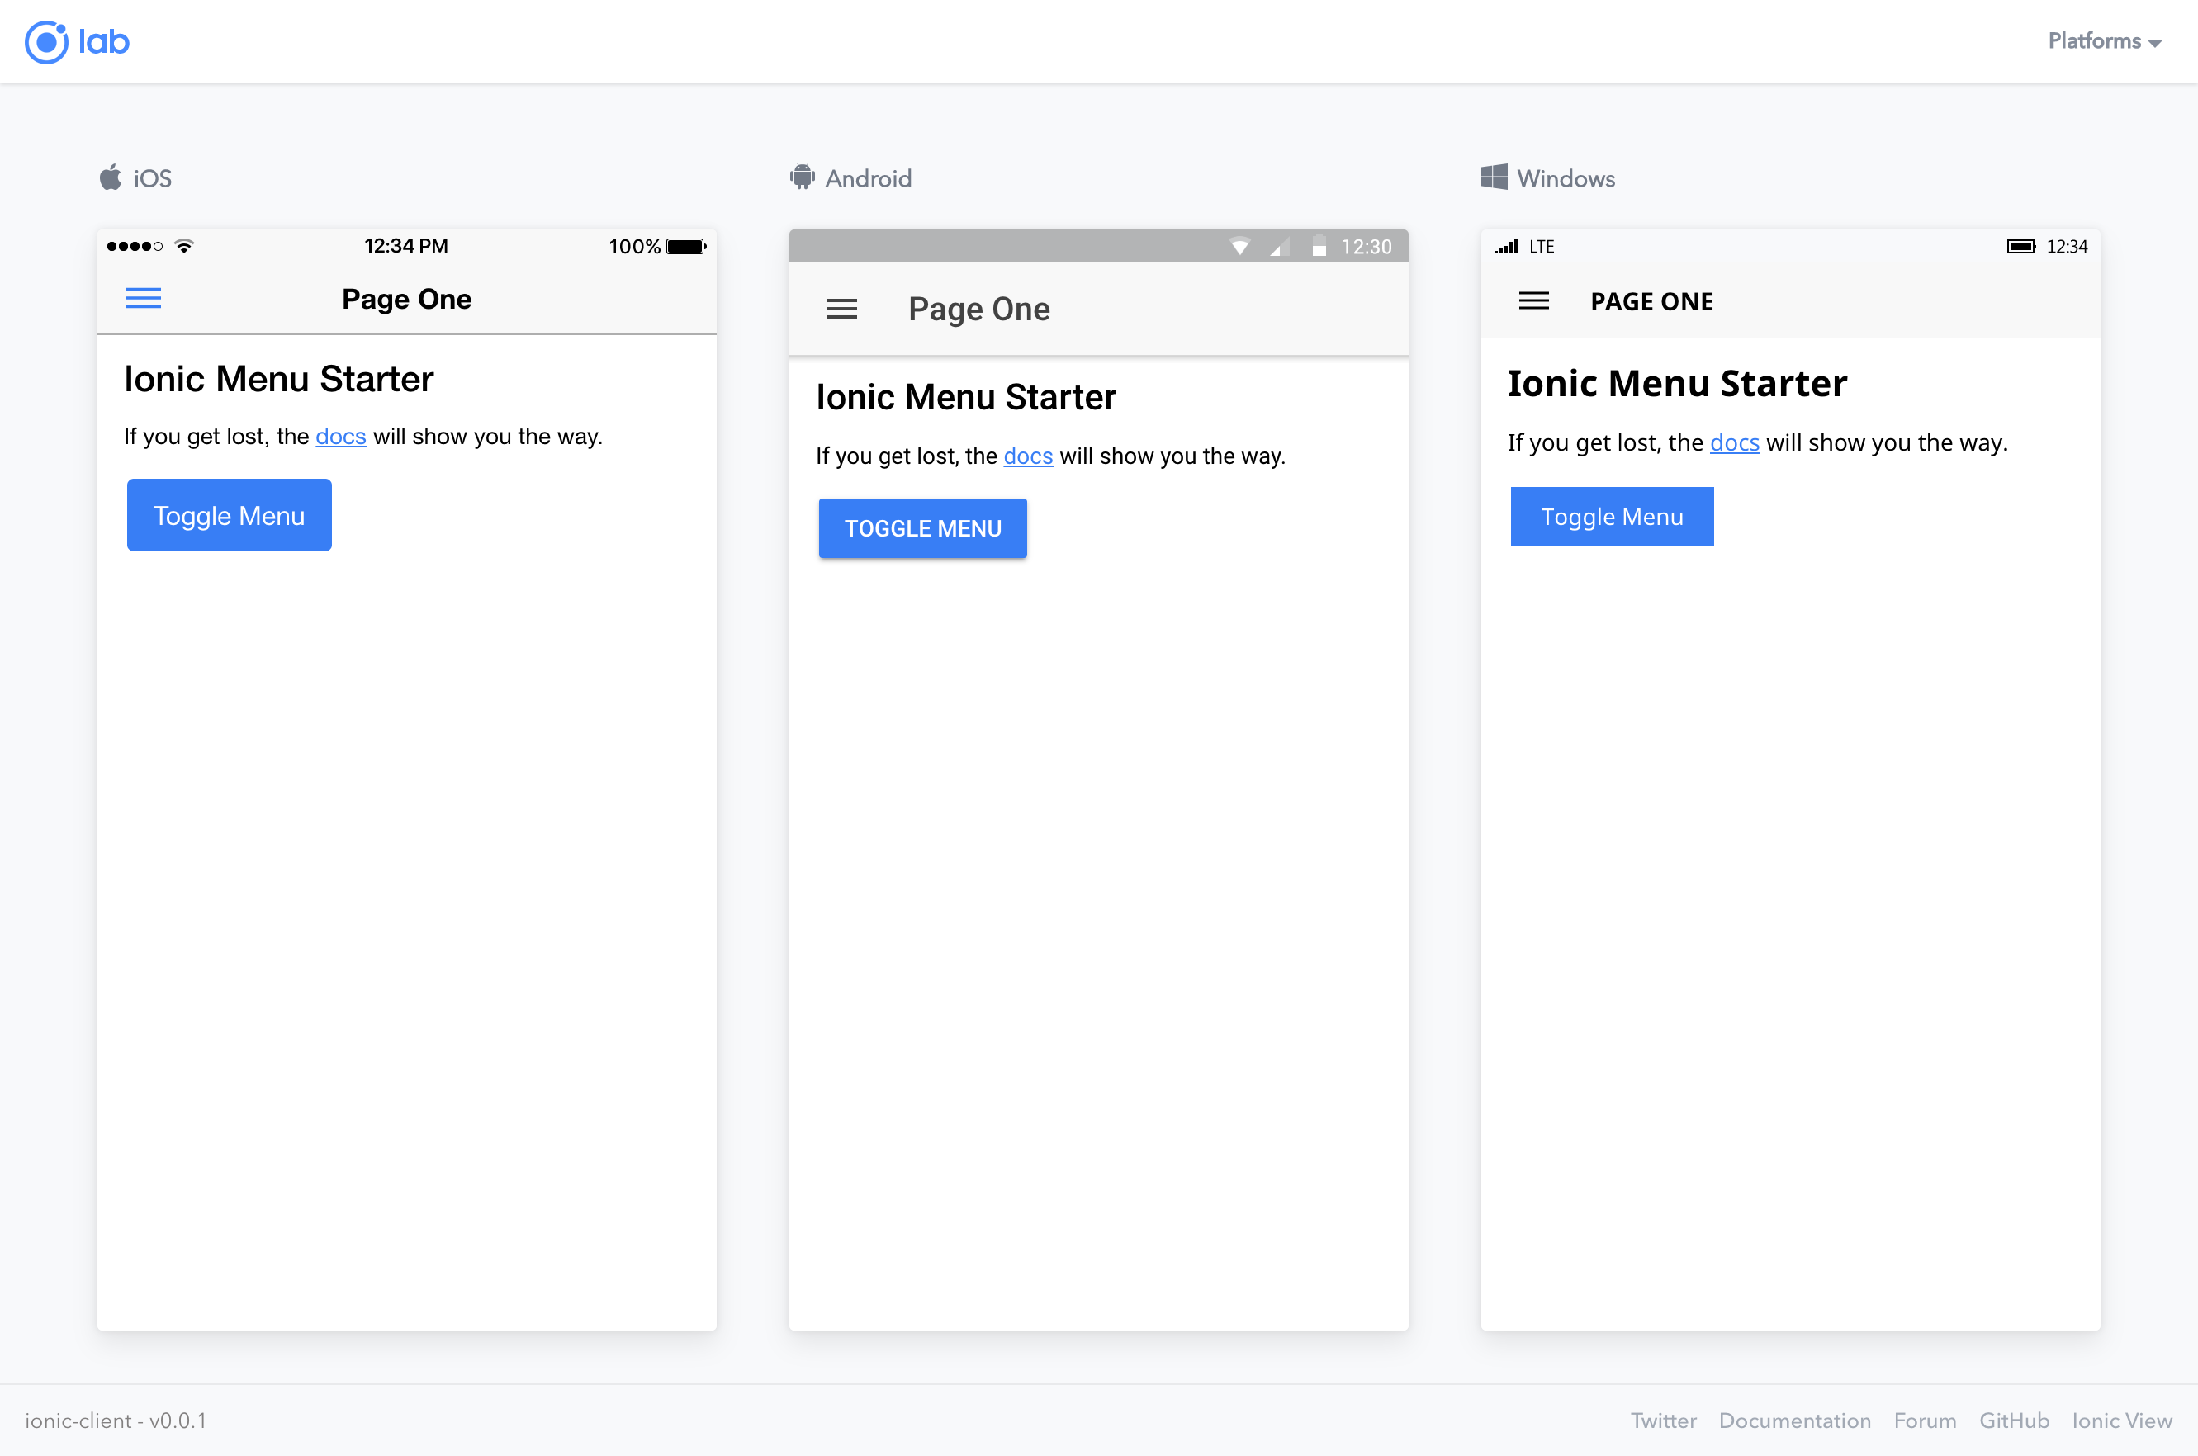Click the Documentation footer link

point(1795,1420)
